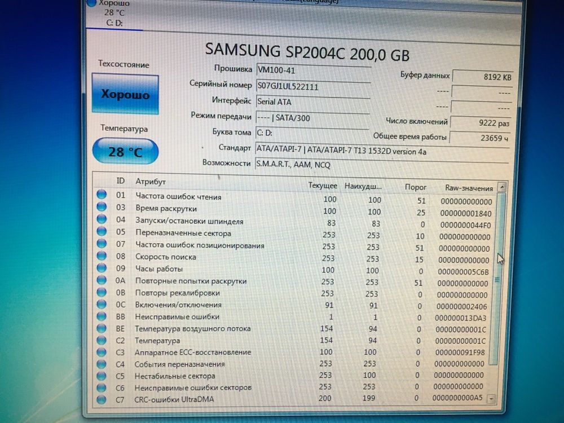Click the Стандарт field ATA/ATAPI-7
Image resolution: width=564 pixels, height=423 pixels.
click(382, 151)
